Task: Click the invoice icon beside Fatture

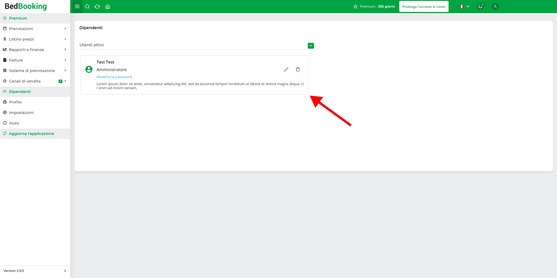Action: pyautogui.click(x=5, y=60)
